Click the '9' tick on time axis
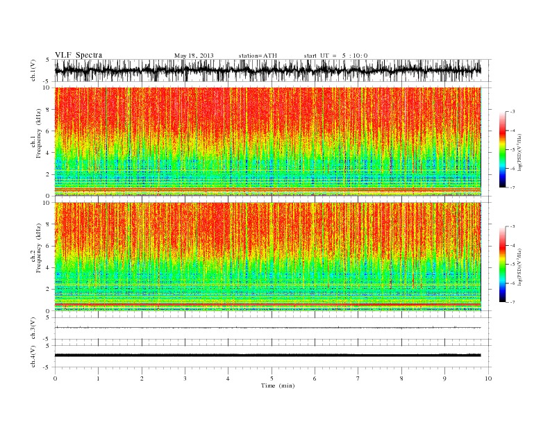Image resolution: width=550 pixels, height=425 pixels. [x=444, y=378]
